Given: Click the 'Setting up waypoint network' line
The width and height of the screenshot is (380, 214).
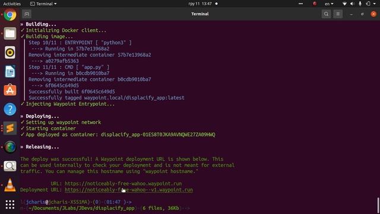Looking at the screenshot, I should click(x=61, y=122).
